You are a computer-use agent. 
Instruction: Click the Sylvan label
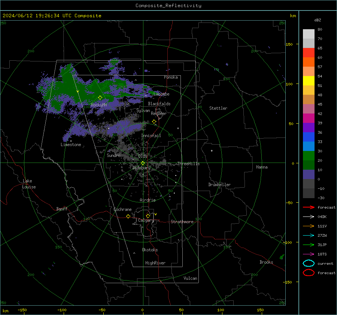[143, 110]
